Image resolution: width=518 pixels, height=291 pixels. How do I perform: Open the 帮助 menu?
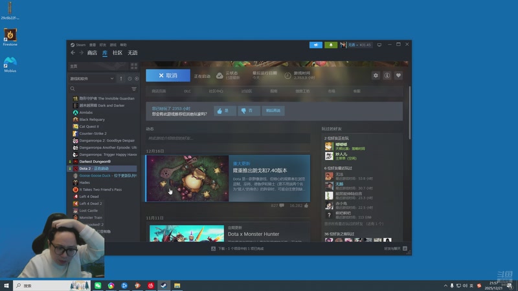123,45
